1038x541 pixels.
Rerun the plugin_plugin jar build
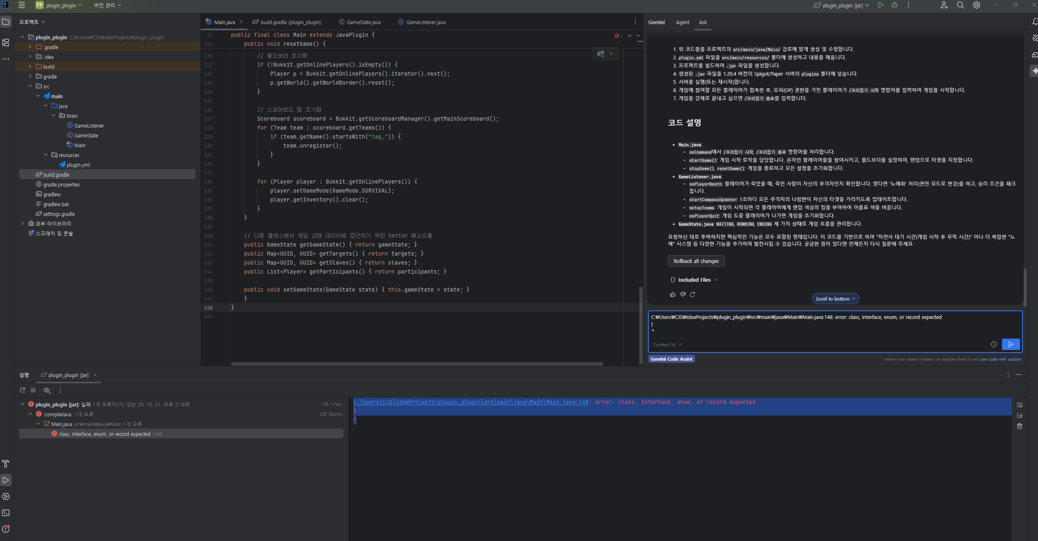[x=23, y=390]
